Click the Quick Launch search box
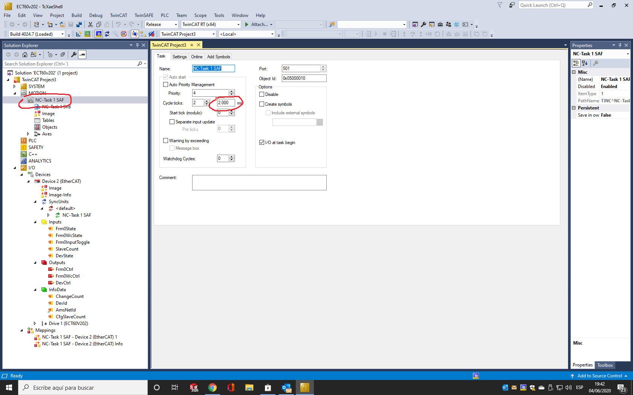 click(x=552, y=5)
